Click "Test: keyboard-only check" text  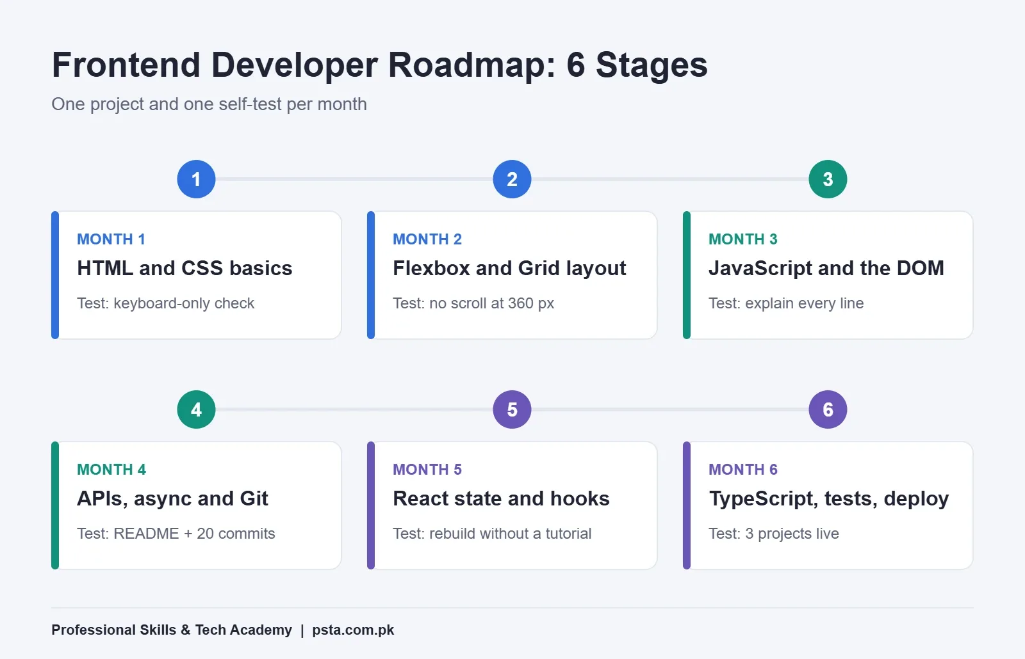click(x=165, y=303)
